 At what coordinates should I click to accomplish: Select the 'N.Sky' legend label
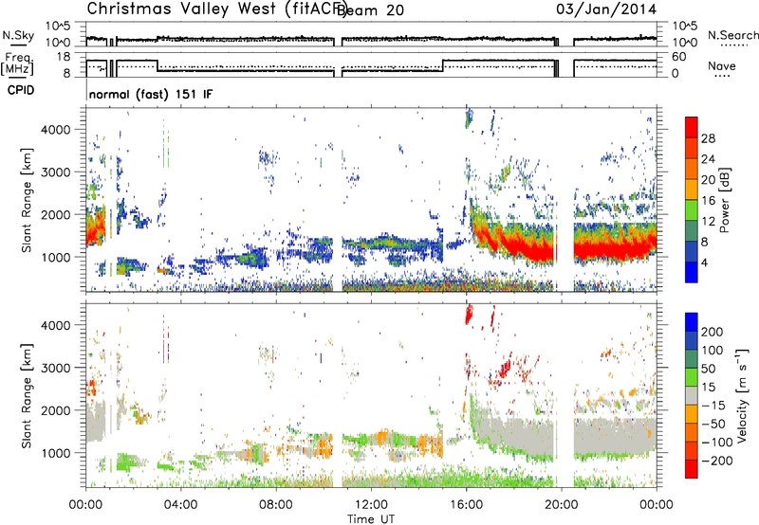point(18,35)
